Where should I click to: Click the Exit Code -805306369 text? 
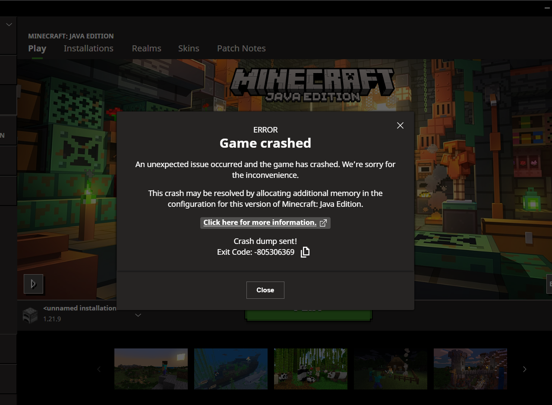255,252
